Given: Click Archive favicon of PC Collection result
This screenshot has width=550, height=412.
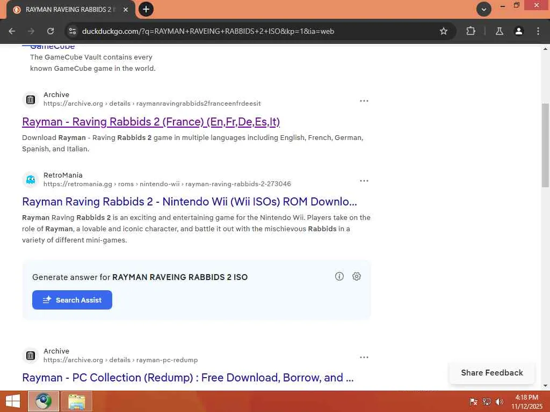Looking at the screenshot, I should click(31, 356).
